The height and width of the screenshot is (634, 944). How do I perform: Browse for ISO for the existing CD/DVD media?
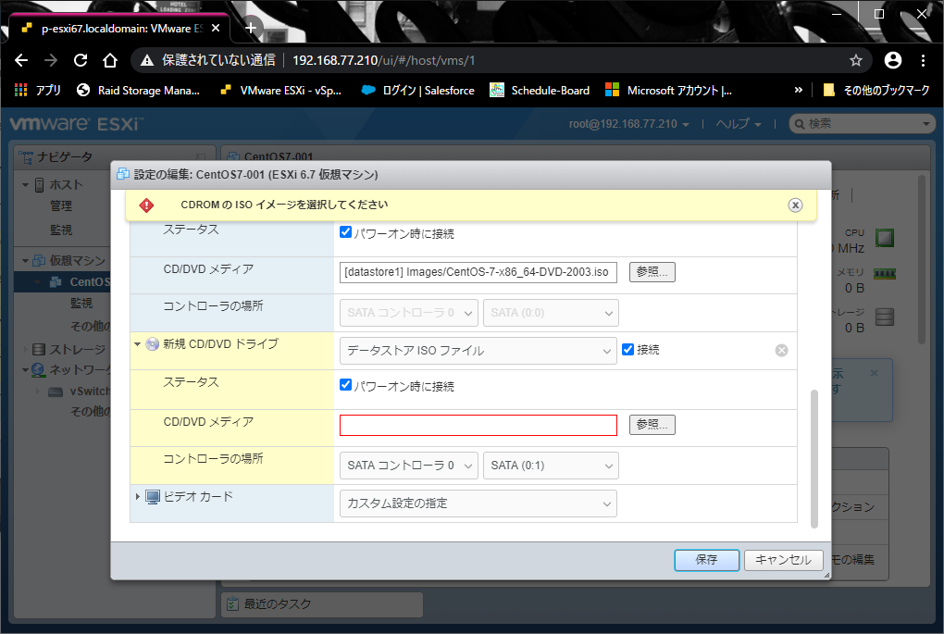coord(652,272)
